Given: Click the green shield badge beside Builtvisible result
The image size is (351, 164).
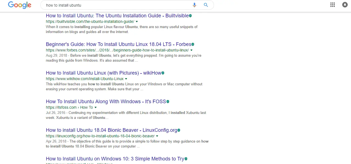Looking at the screenshot, I should (x=190, y=16).
